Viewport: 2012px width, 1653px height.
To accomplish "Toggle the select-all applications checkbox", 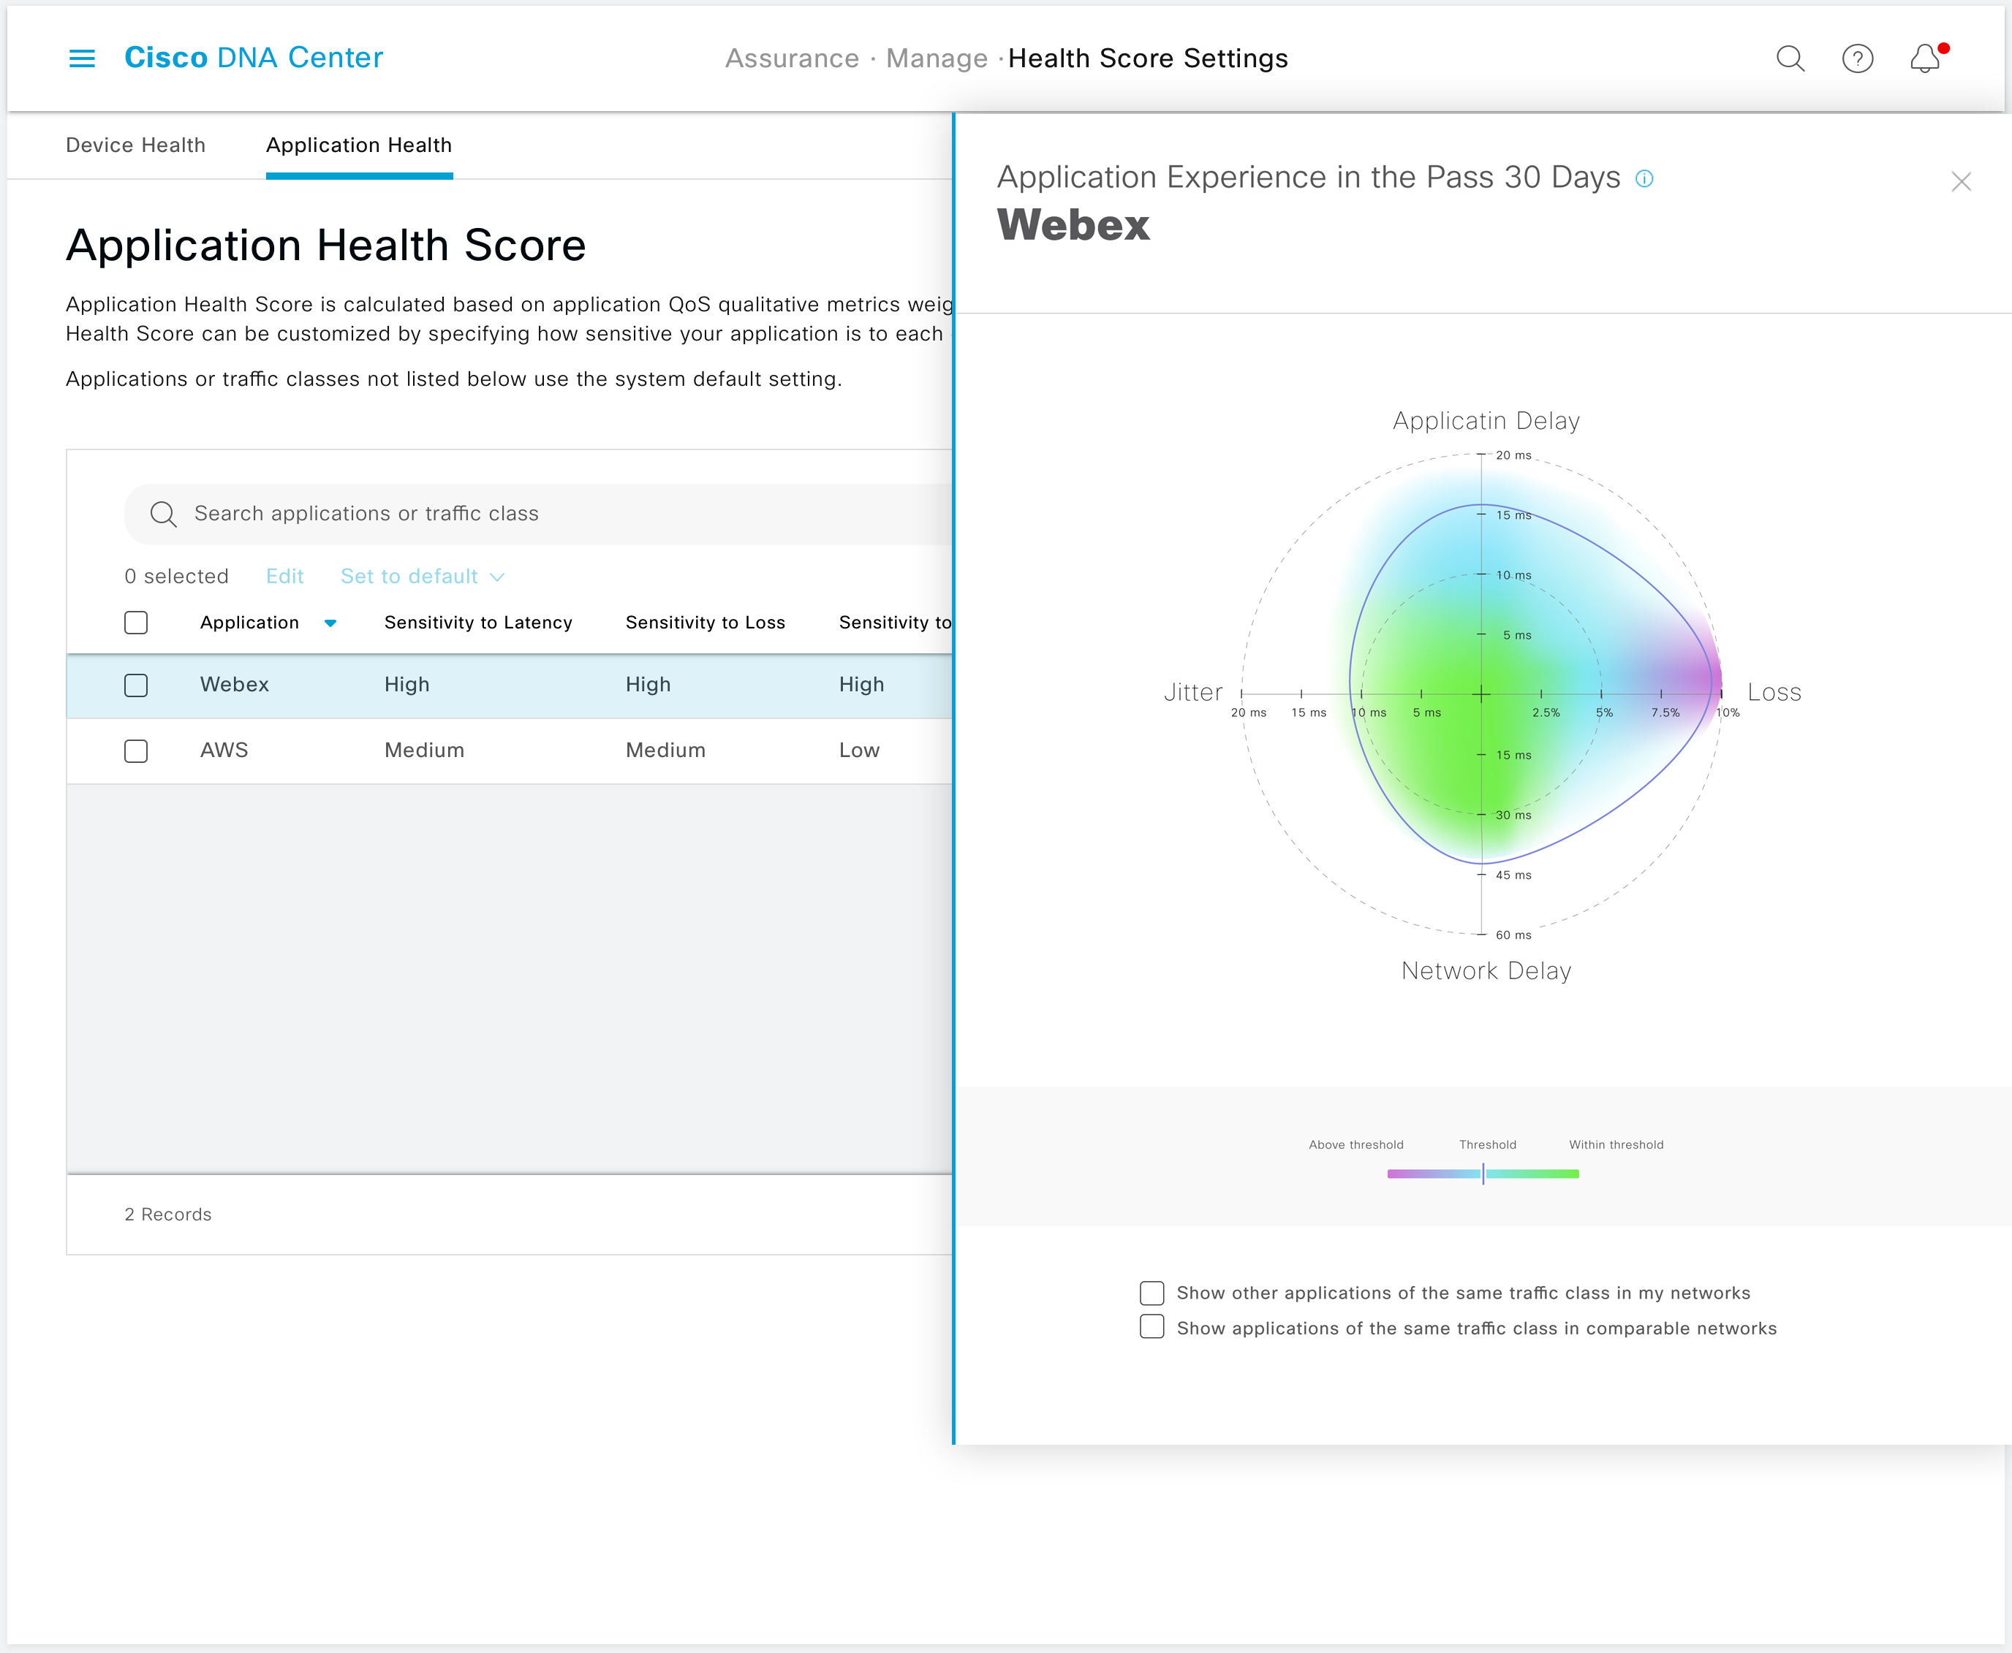I will [x=136, y=622].
